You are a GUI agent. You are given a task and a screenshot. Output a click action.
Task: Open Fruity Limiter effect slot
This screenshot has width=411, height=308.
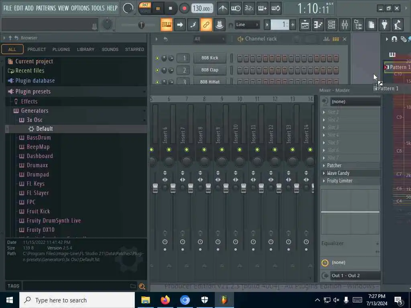(350, 181)
